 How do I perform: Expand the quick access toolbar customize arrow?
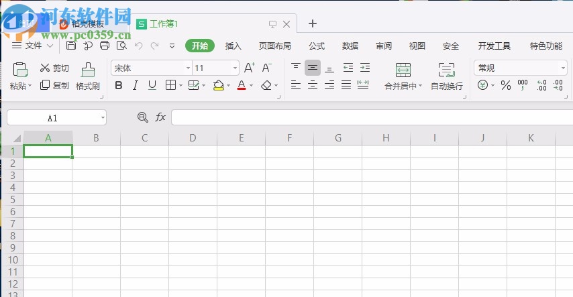coord(172,46)
